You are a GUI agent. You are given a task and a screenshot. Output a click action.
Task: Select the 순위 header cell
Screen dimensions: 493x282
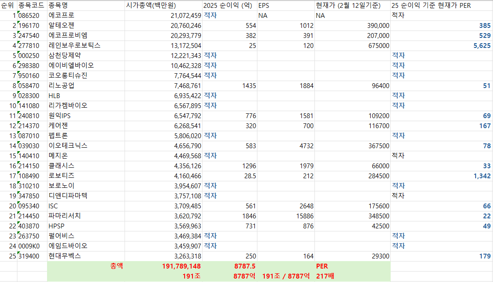point(8,5)
